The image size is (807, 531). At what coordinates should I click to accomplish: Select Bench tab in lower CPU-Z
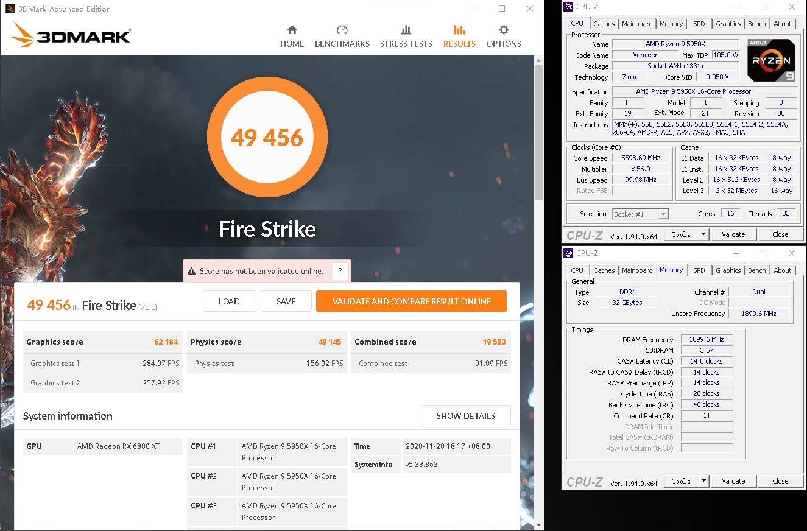click(757, 270)
